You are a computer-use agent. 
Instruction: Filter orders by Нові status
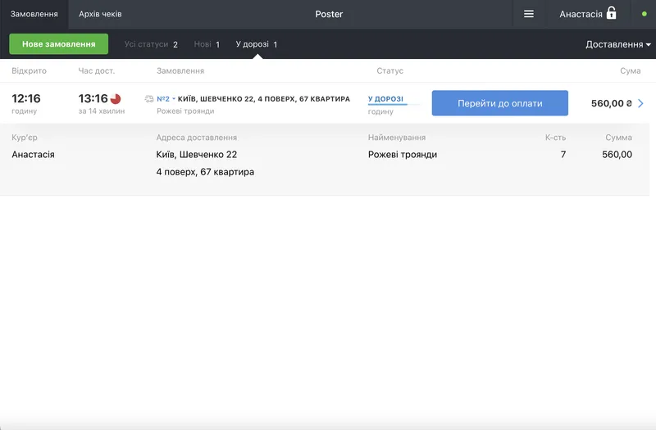tap(207, 44)
